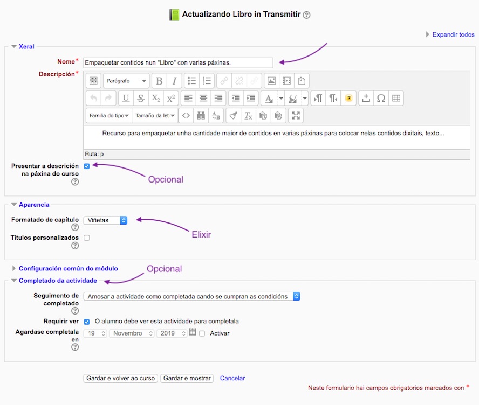Open the Viñetas chapter formatting dropdown
Screen dimensions: 479x405
(105, 220)
